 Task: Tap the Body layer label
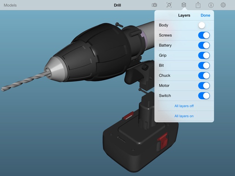coord(163,25)
